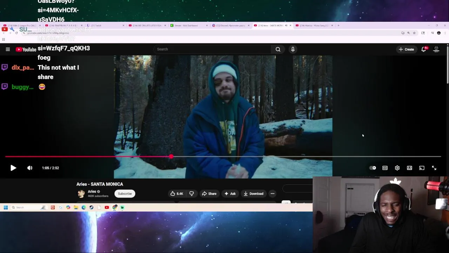Switch to the TRAPPIN IN PARADISE browser tab
The height and width of the screenshot is (253, 449).
(64, 25)
